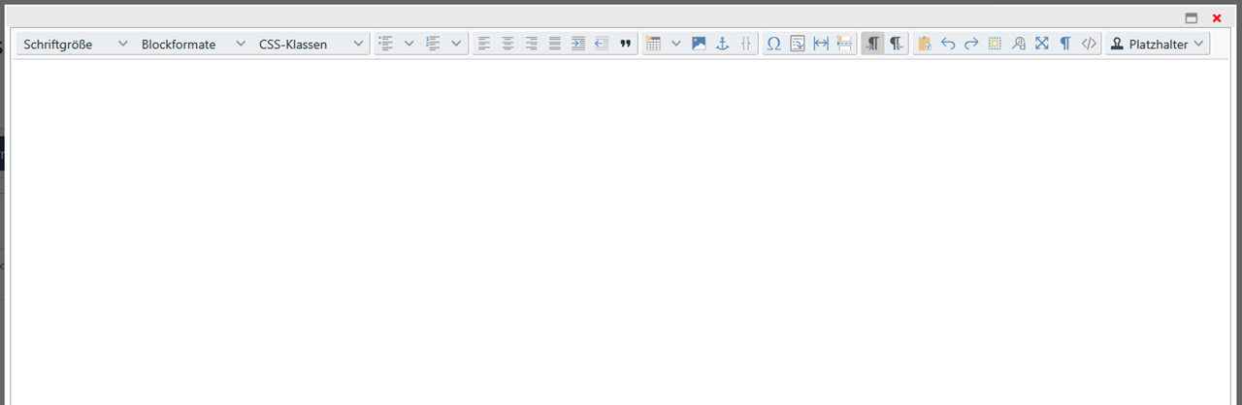Center align the text
Image resolution: width=1242 pixels, height=405 pixels.
click(x=507, y=44)
